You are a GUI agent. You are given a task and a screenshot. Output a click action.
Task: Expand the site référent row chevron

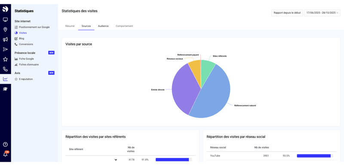pos(116,160)
